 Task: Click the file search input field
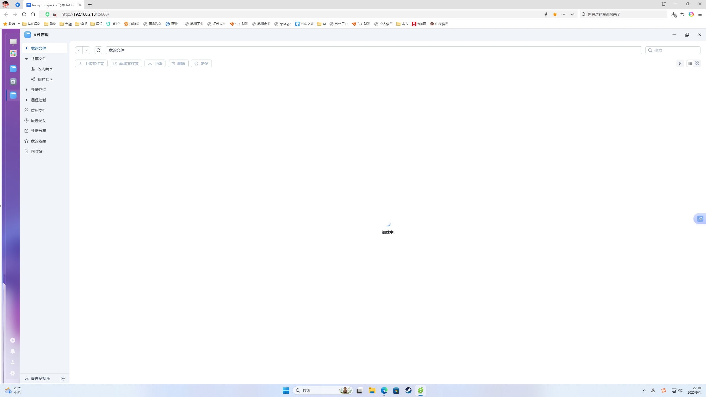[x=676, y=50]
